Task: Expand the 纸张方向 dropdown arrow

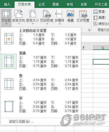Action: pyautogui.click(x=19, y=24)
